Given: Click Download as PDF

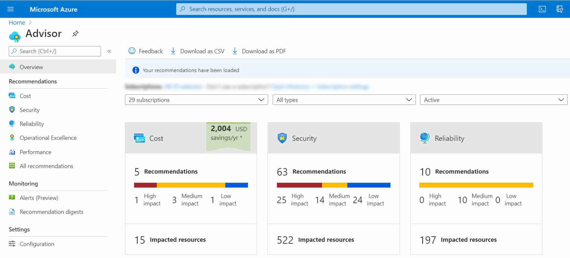Looking at the screenshot, I should pyautogui.click(x=259, y=51).
